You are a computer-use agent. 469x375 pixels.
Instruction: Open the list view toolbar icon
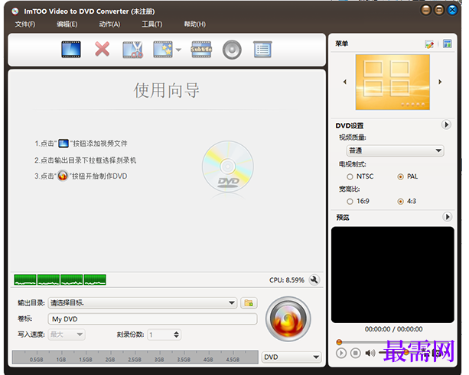tap(262, 50)
